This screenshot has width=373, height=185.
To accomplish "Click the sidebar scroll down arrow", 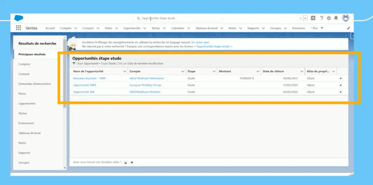I will pos(65,168).
